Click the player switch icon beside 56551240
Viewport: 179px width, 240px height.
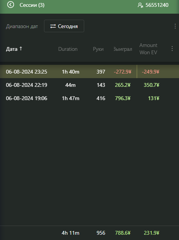click(140, 5)
